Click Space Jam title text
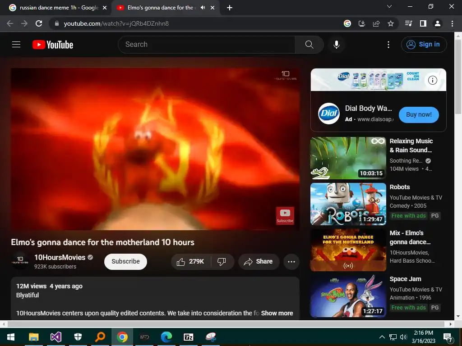Viewport: 462px width, 346px height. point(406,279)
